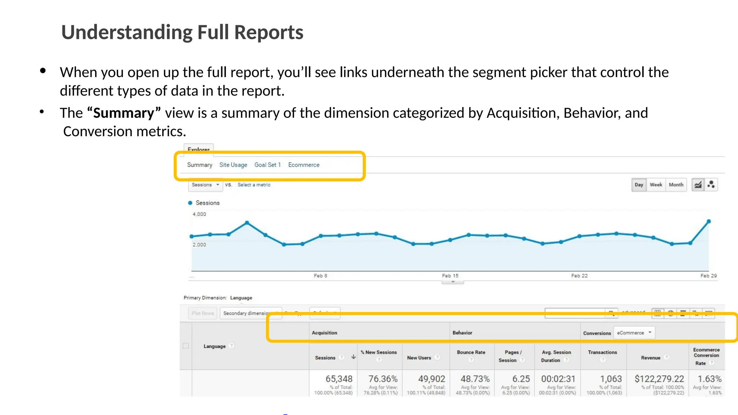The image size is (738, 415).
Task: Sort by the Revenue column header
Action: point(650,358)
